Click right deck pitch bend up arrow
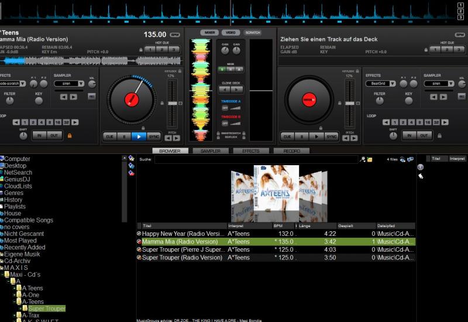 point(354,138)
